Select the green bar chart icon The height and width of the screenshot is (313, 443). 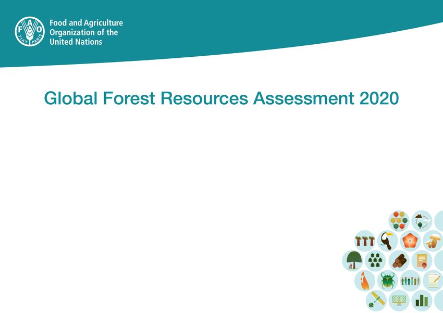422,301
